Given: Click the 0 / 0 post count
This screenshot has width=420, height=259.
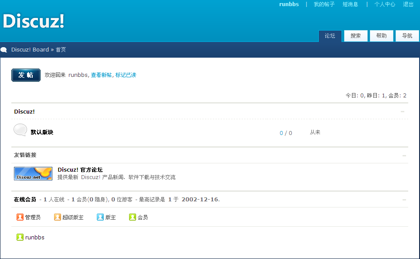Looking at the screenshot, I should click(x=286, y=133).
